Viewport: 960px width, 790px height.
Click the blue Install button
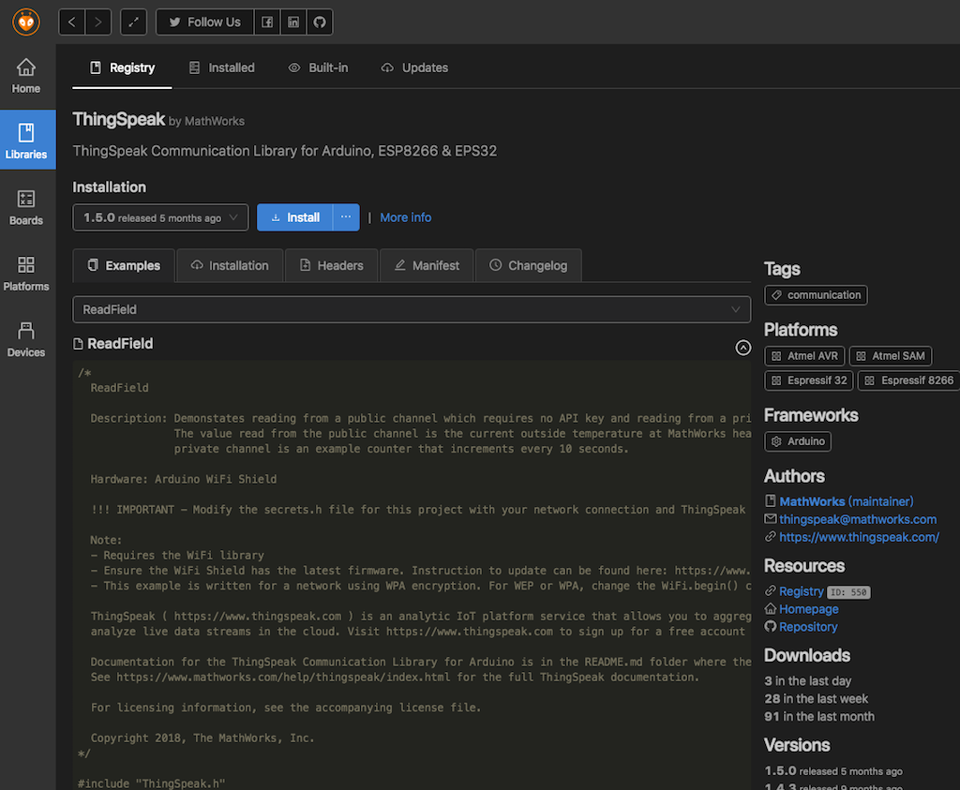[295, 217]
